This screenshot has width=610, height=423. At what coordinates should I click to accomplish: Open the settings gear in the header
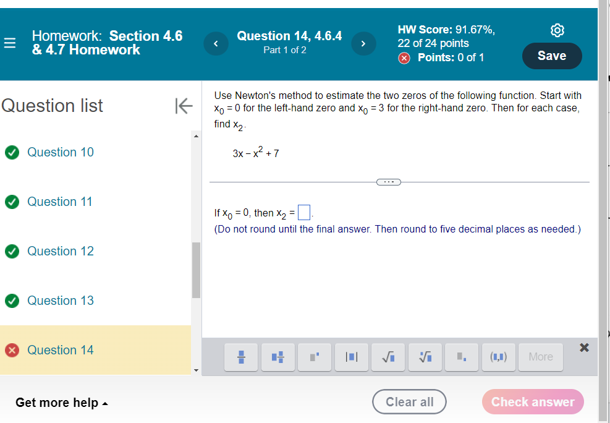(557, 30)
